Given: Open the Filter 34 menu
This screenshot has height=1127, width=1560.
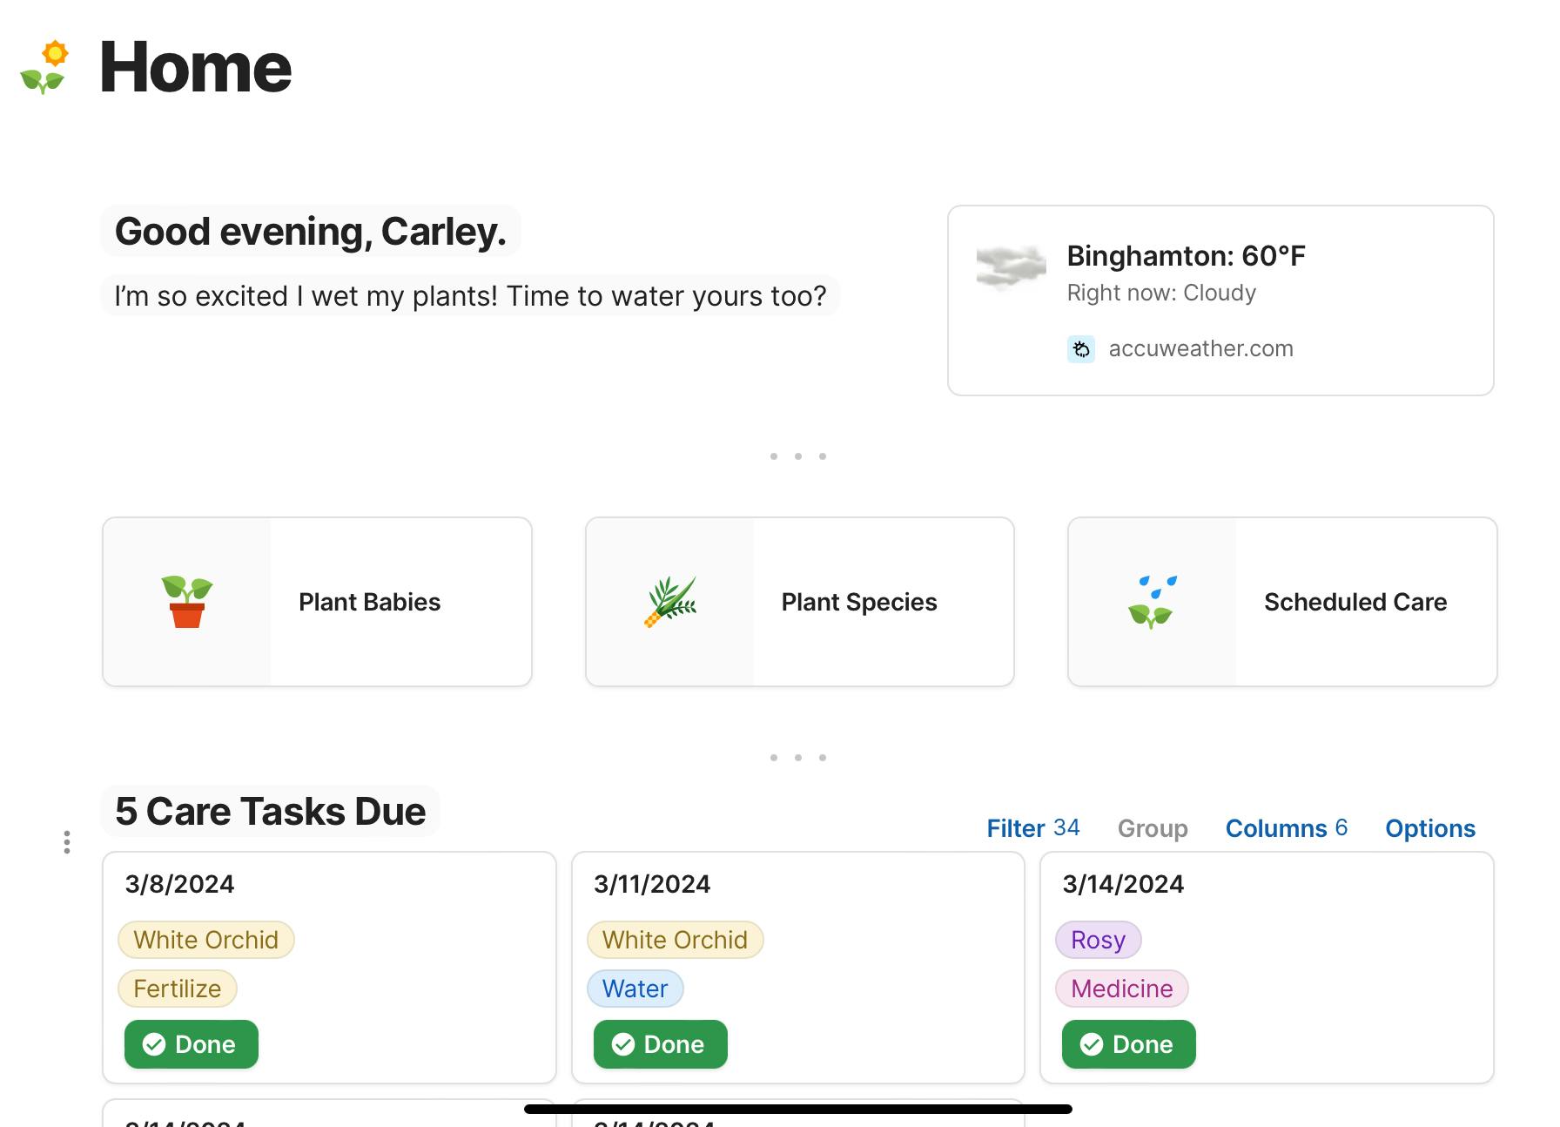Looking at the screenshot, I should click(1032, 828).
